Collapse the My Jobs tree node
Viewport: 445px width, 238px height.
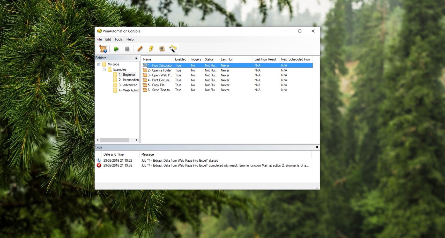pos(99,64)
